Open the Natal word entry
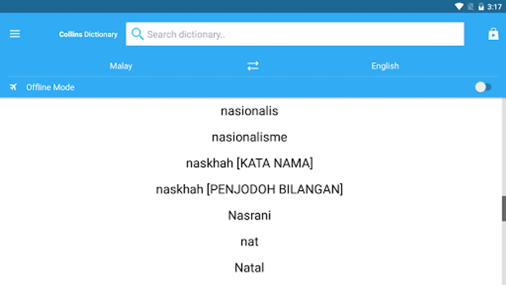 click(250, 268)
